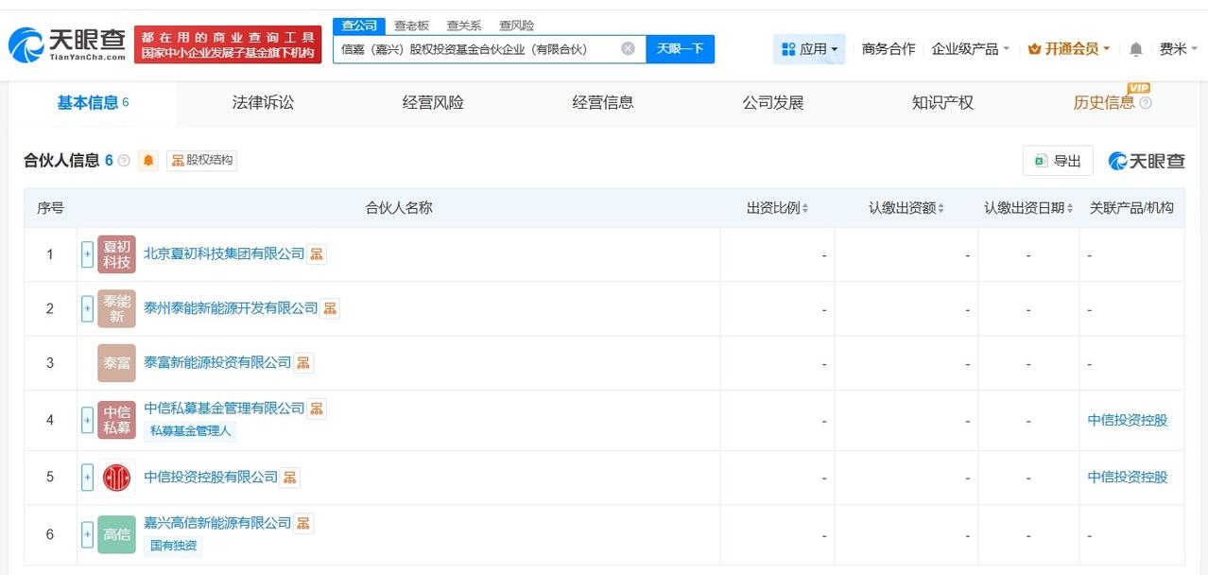This screenshot has height=575, width=1208.
Task: Open equity chart icon for 中信私募基金管理
Action: 317,409
